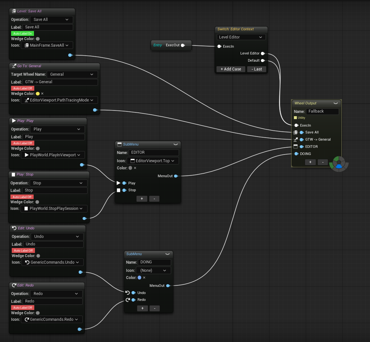Click the Undo pin icon in DOING submenu
This screenshot has width=370, height=342.
tap(127, 293)
